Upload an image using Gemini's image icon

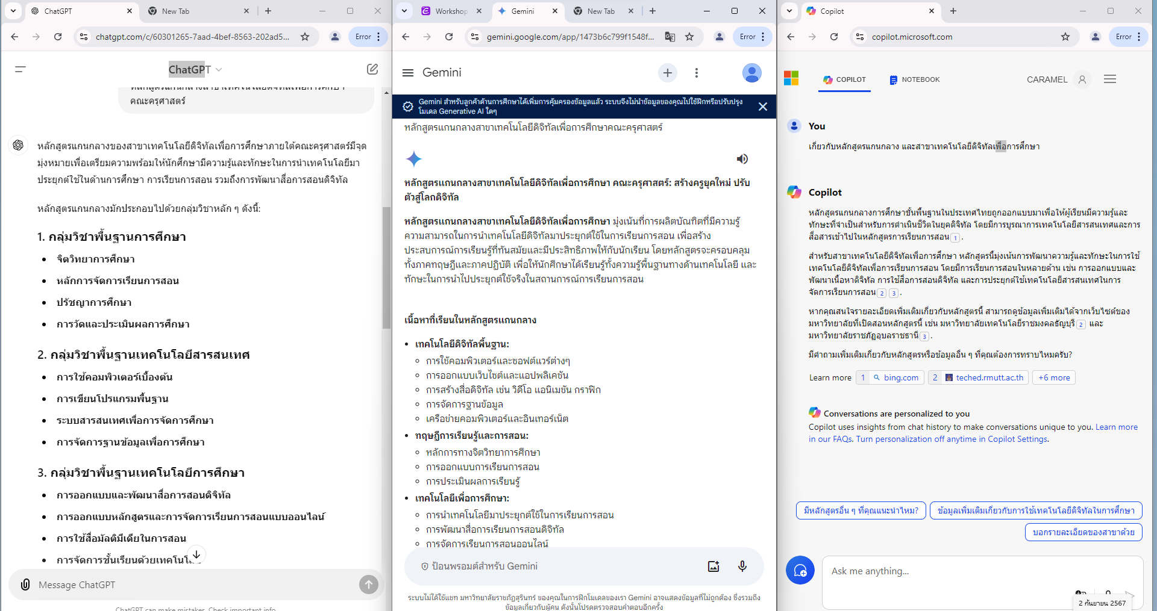[x=713, y=566]
